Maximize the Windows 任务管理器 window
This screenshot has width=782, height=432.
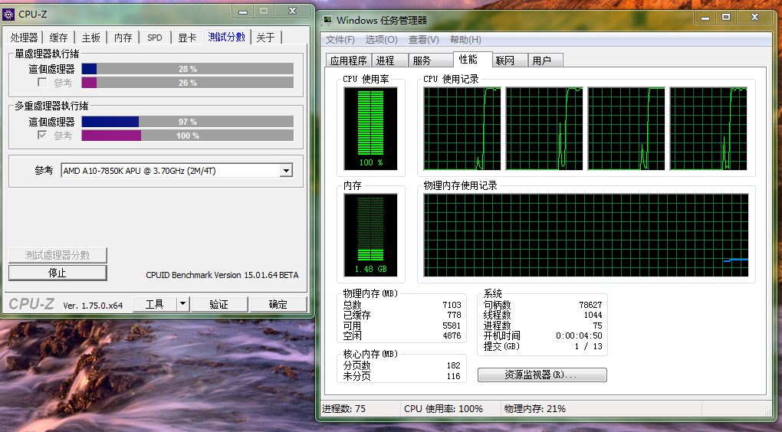click(x=724, y=18)
